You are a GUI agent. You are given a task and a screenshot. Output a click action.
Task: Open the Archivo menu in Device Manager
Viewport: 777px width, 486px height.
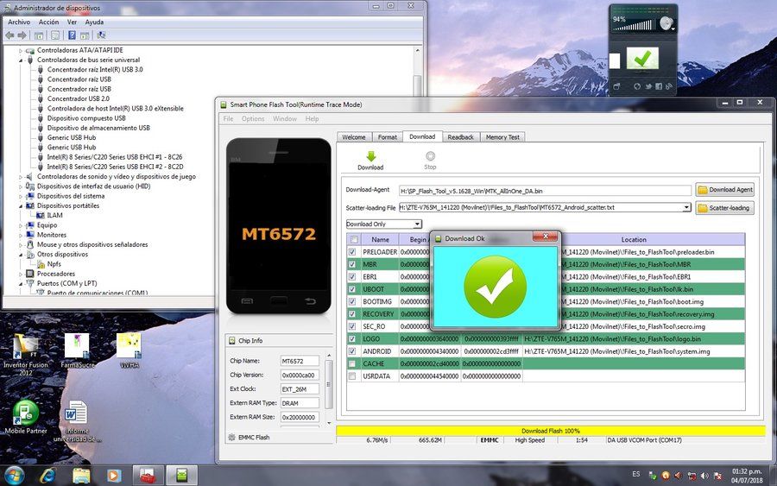[19, 22]
